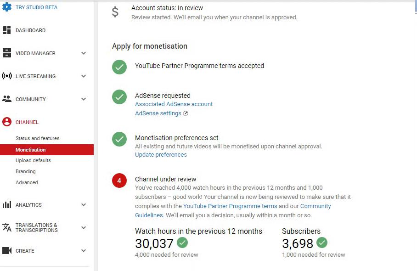Open Upload defaults settings
Image resolution: width=417 pixels, height=271 pixels.
(33, 160)
